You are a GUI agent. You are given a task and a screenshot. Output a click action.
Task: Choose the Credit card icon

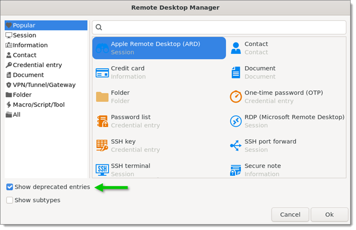[102, 73]
